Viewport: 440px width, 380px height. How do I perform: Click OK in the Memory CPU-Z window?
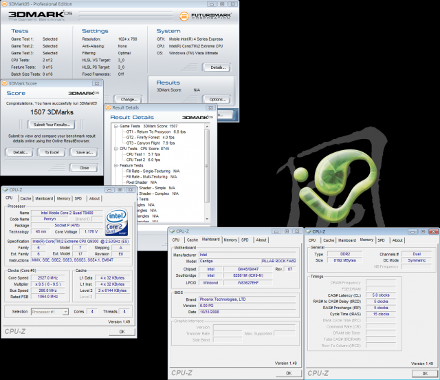point(425,374)
